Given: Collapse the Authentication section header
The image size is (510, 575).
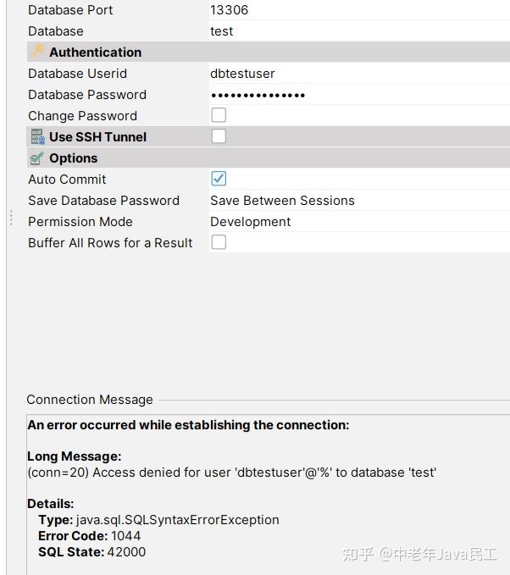Looking at the screenshot, I should [x=96, y=53].
